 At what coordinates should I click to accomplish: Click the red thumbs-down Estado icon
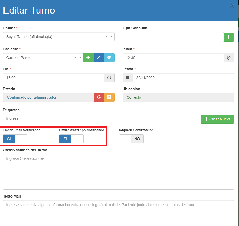click(x=99, y=97)
